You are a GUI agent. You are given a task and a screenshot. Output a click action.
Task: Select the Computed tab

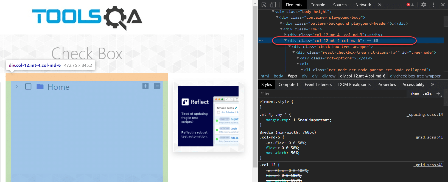click(288, 84)
